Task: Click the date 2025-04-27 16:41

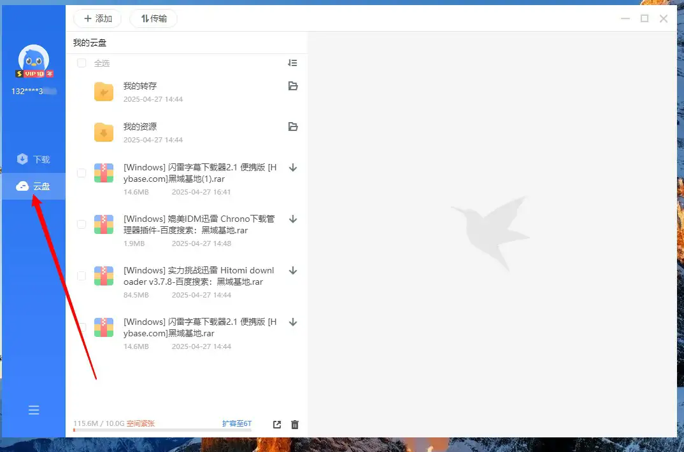Action: pyautogui.click(x=201, y=192)
